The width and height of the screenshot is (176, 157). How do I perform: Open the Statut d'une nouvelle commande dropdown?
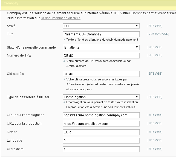(x=101, y=47)
